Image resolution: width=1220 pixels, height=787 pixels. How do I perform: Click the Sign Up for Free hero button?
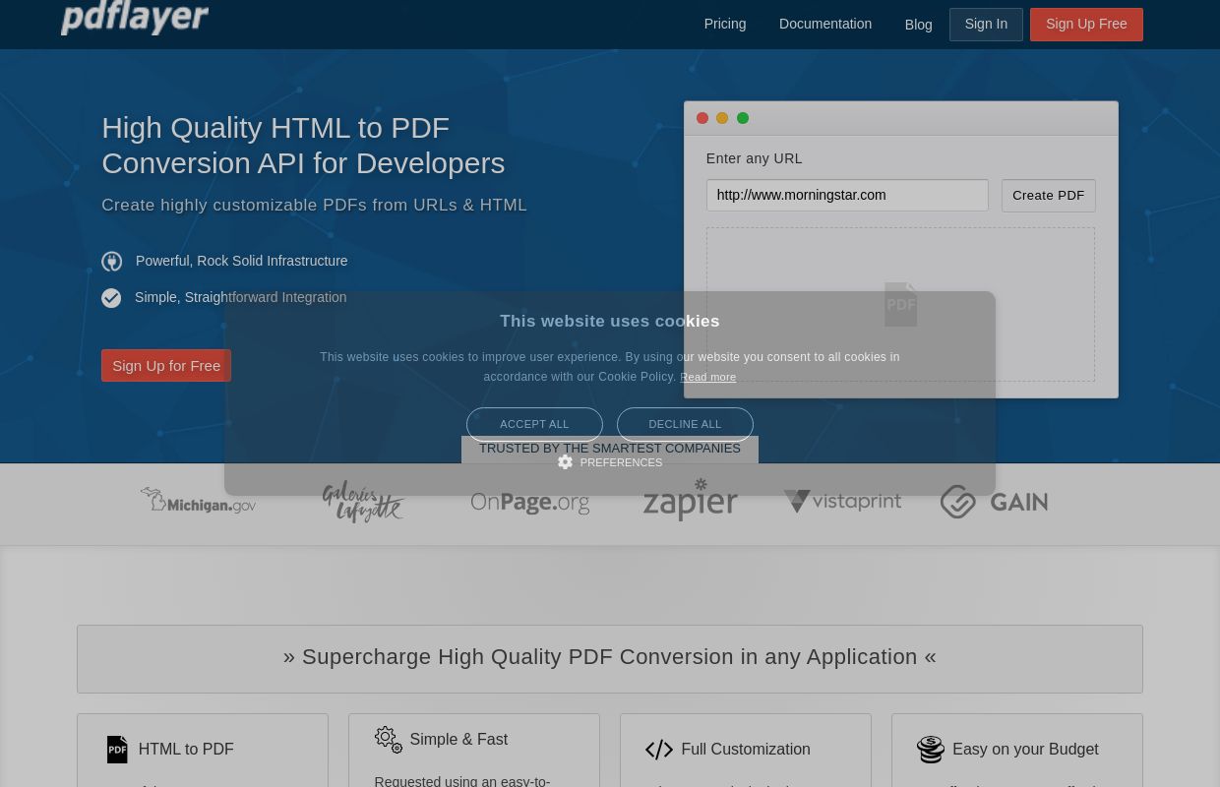166,366
